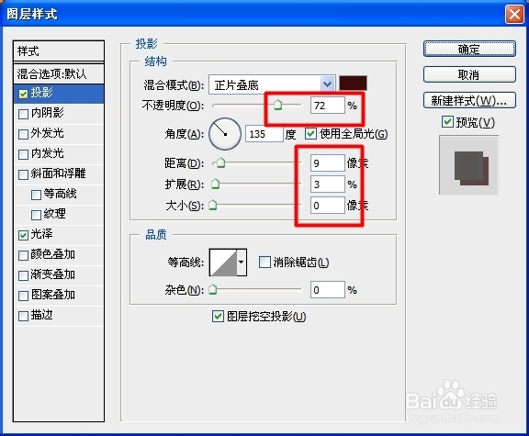
Task: Enable the 渐变叠加 checkbox
Action: point(23,275)
